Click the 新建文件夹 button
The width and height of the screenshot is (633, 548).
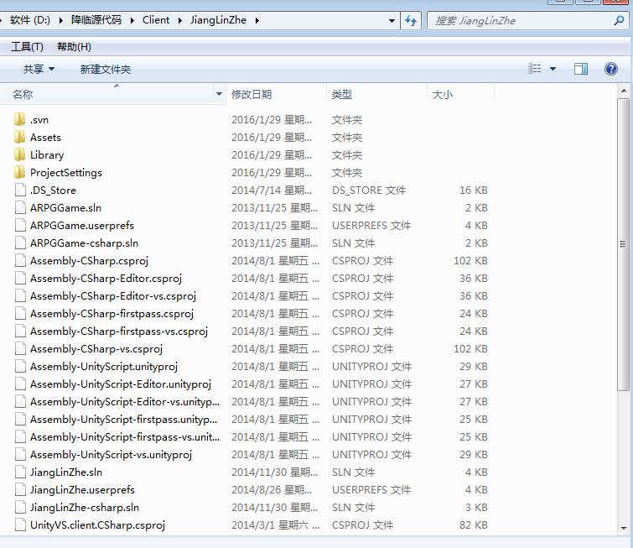(x=106, y=69)
